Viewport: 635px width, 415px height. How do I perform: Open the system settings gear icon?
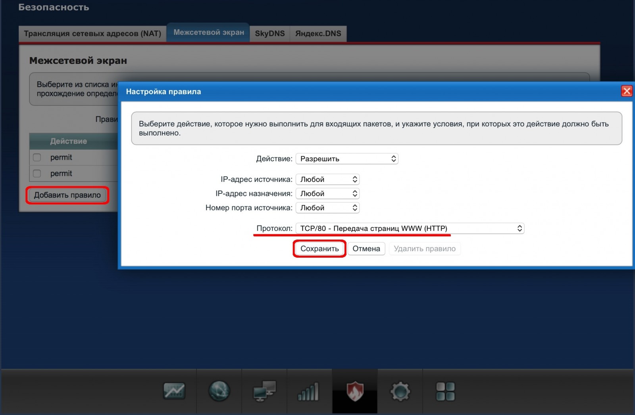400,392
